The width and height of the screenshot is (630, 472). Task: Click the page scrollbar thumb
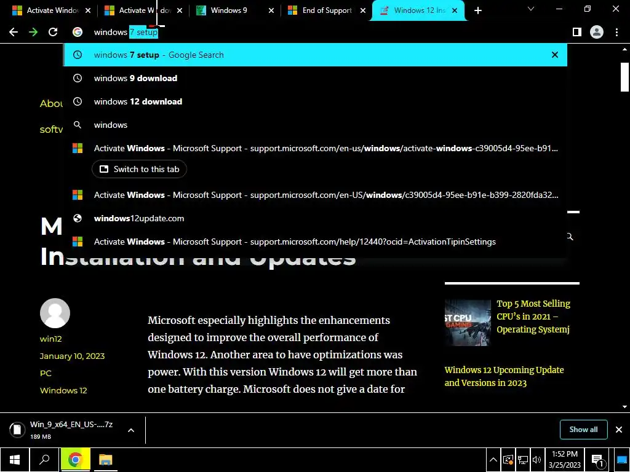pos(625,77)
